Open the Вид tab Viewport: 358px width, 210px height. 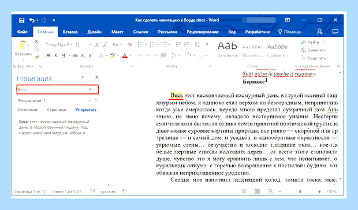[232, 32]
